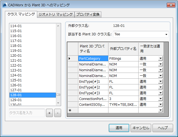
Task: Select class 118-01 in the list
Action: coord(33,46)
